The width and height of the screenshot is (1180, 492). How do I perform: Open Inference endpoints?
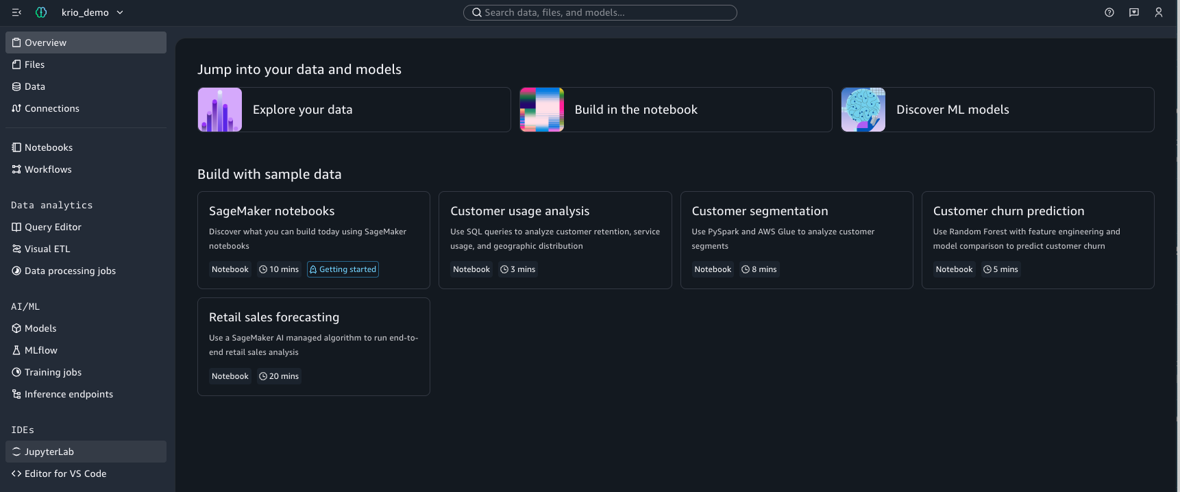coord(86,394)
